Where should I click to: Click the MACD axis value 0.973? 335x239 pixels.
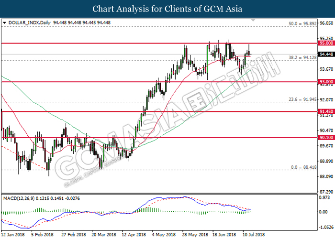pyautogui.click(x=324, y=197)
